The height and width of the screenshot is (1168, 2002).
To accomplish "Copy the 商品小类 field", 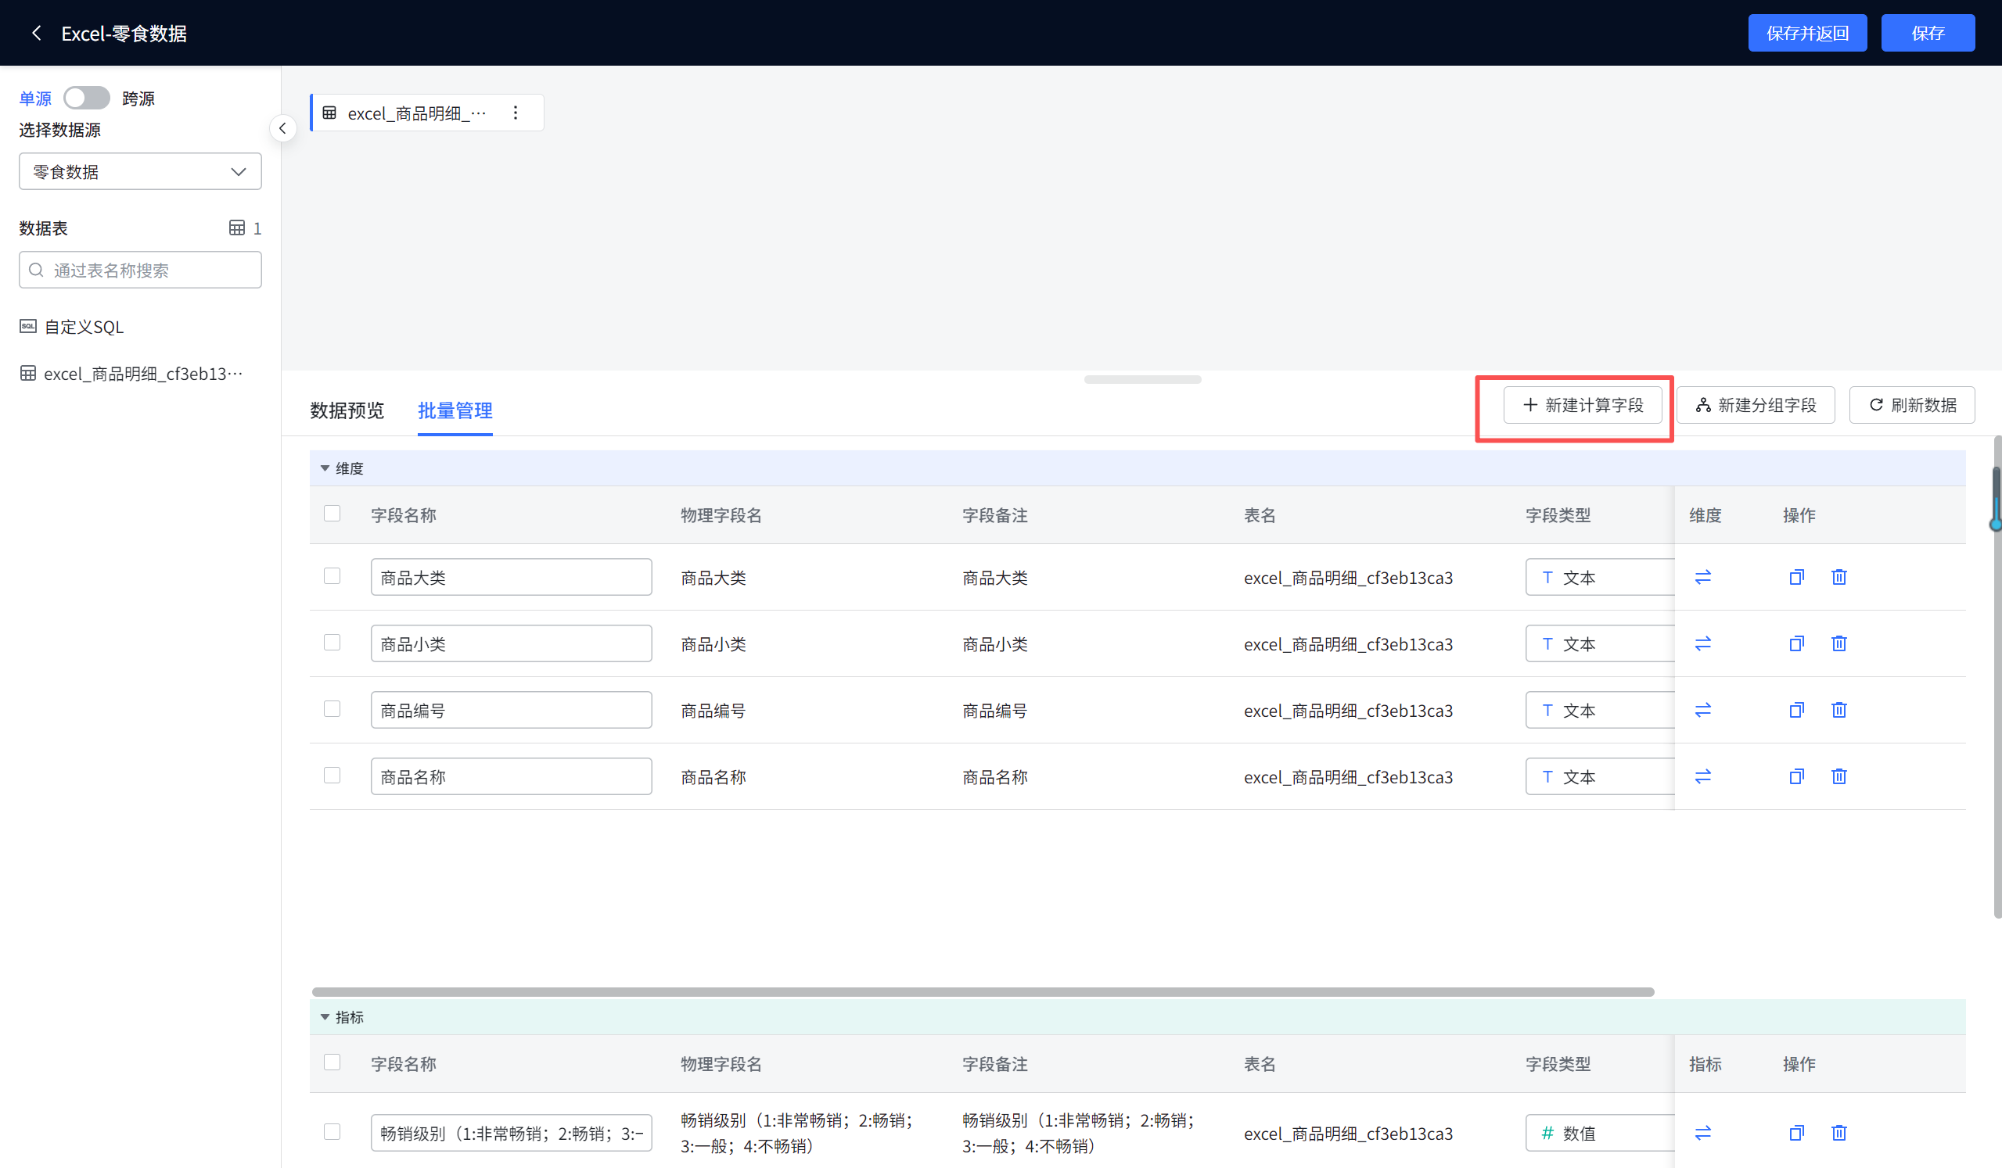I will [x=1796, y=643].
